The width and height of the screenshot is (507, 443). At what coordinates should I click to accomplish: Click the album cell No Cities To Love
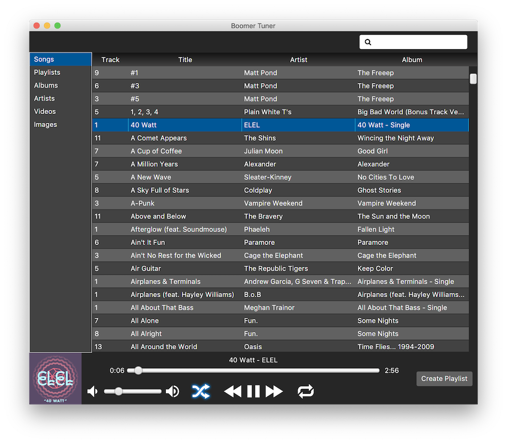(386, 177)
